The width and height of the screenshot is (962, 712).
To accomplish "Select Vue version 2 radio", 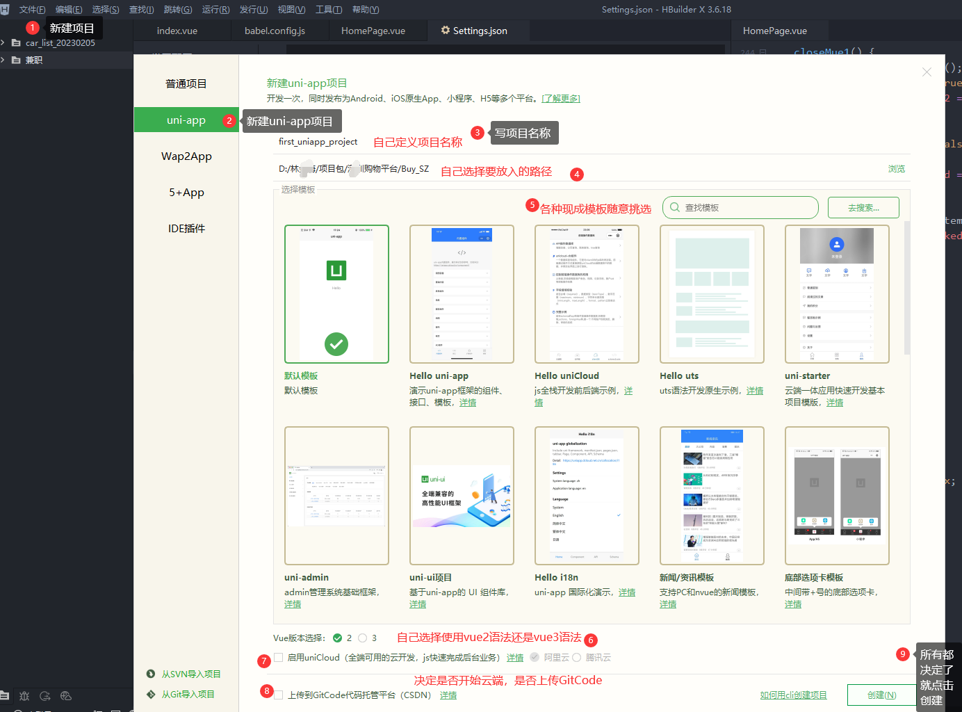I will pyautogui.click(x=338, y=638).
